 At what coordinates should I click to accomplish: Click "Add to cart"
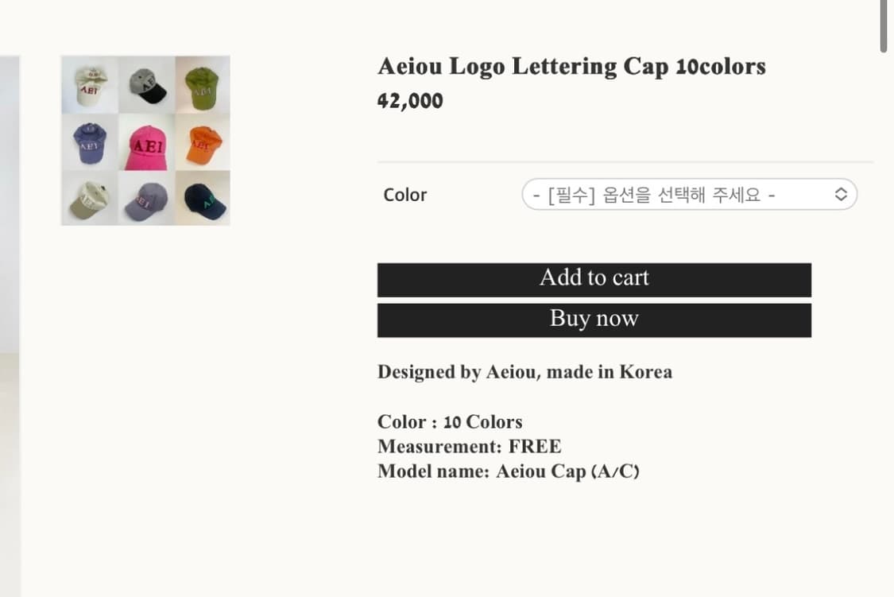click(x=594, y=279)
